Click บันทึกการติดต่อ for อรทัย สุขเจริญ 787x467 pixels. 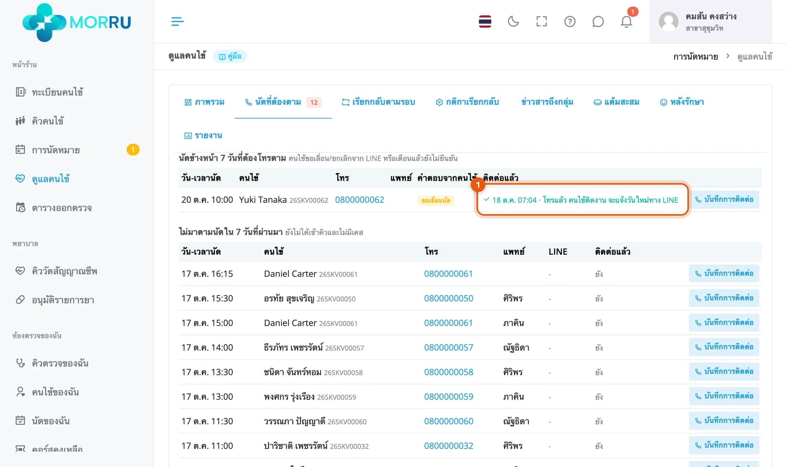click(724, 298)
